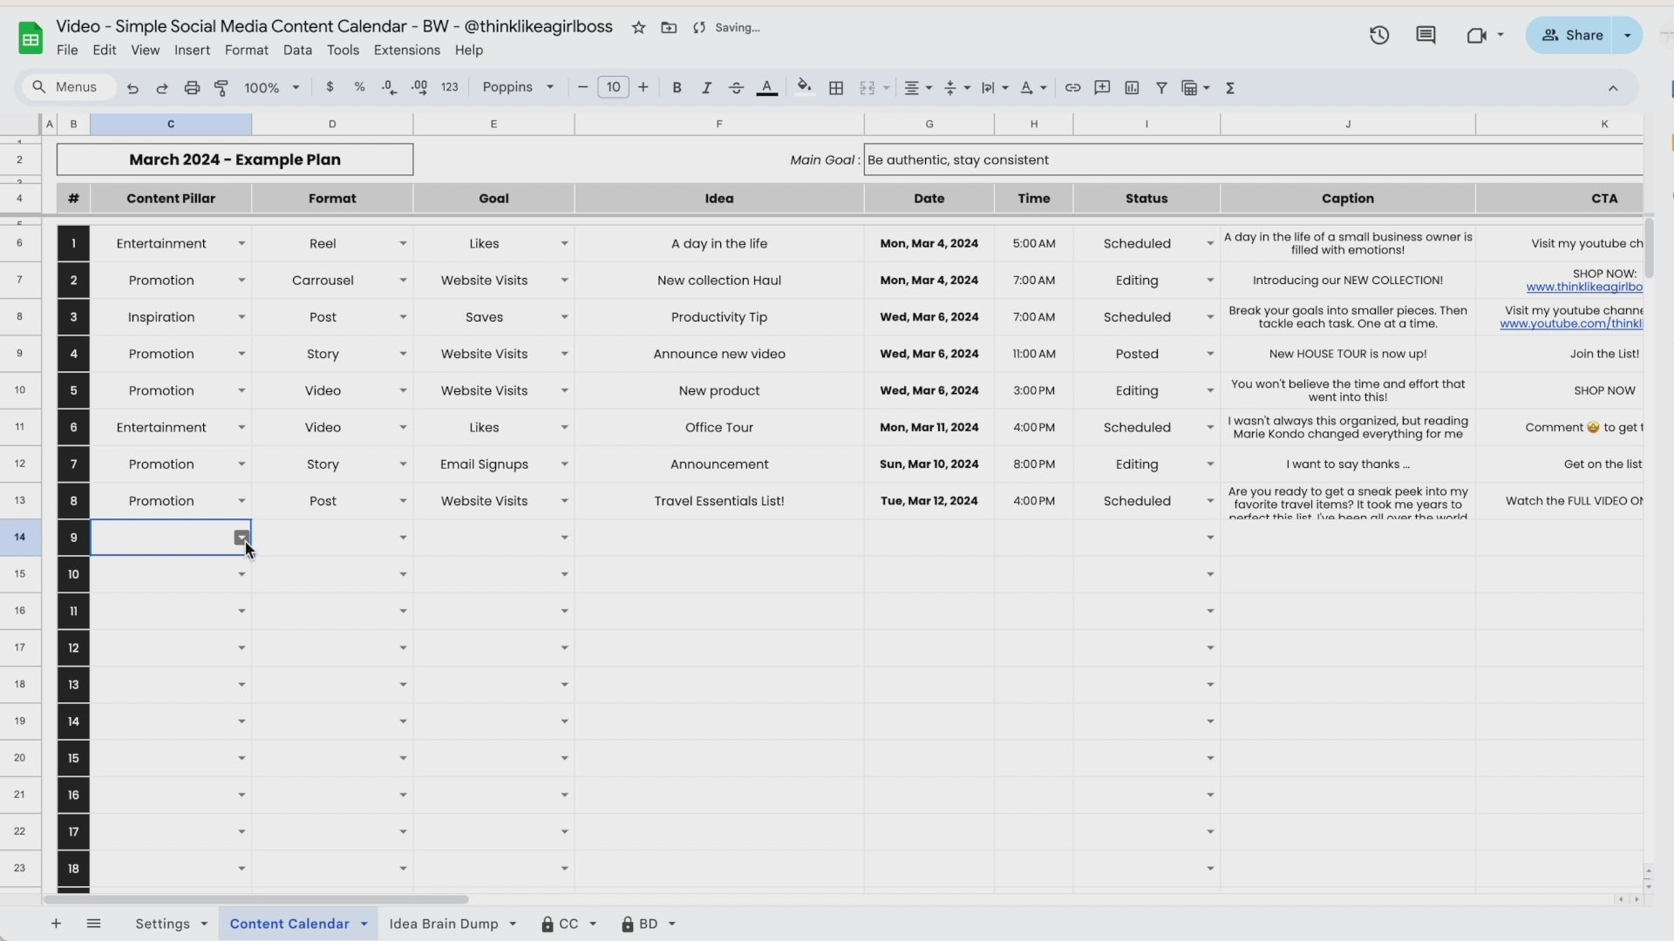The image size is (1674, 941).
Task: Open the Poppins font dropdown
Action: (518, 88)
